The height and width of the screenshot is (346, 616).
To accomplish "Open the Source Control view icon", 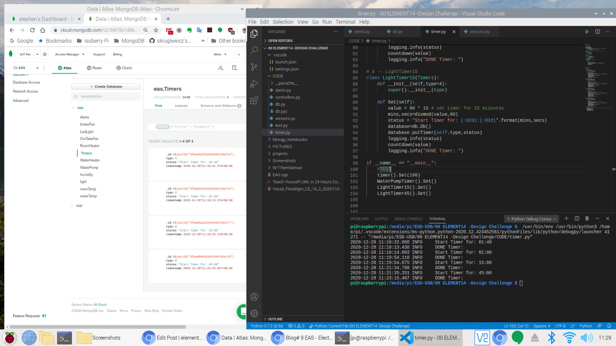I will coord(254,67).
